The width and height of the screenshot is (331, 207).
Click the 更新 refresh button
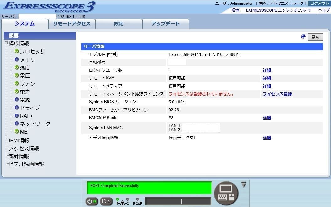(315, 37)
